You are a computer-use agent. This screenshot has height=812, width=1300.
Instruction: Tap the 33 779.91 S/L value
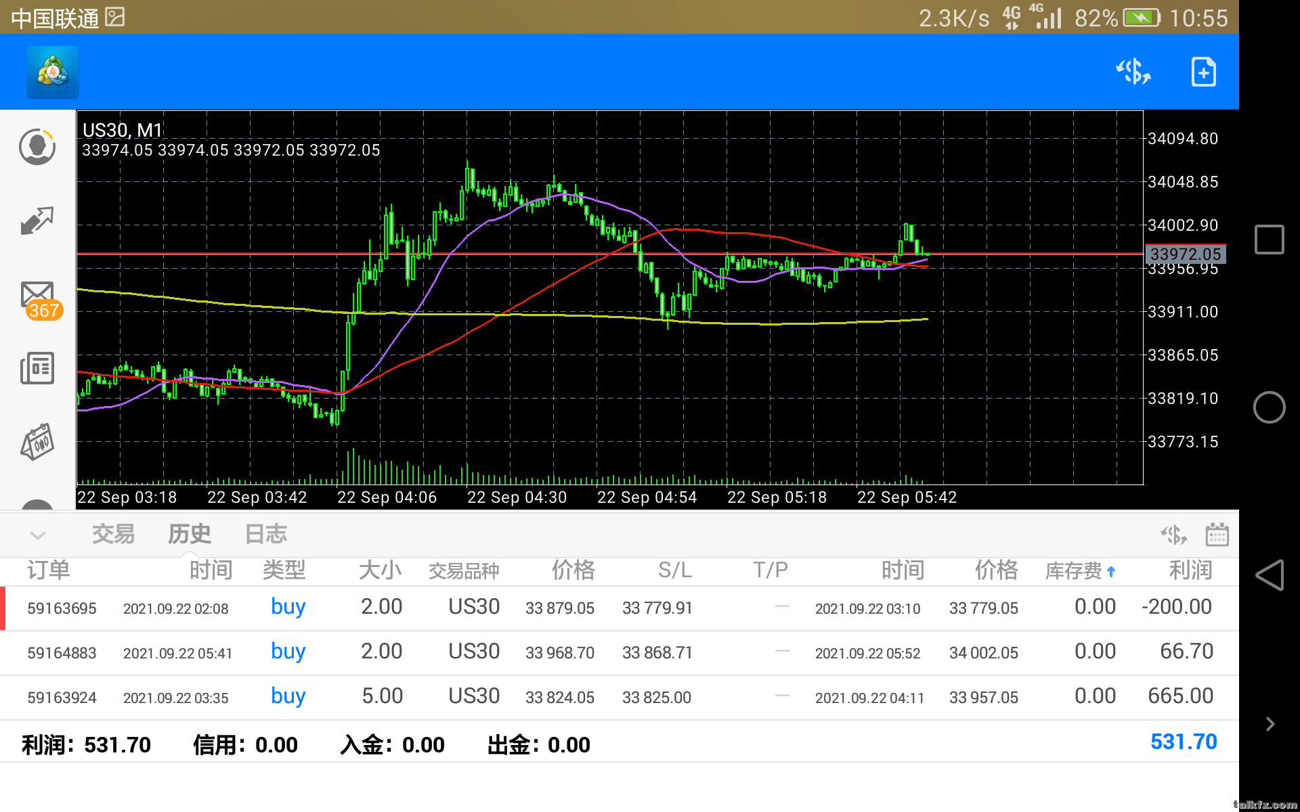657,608
